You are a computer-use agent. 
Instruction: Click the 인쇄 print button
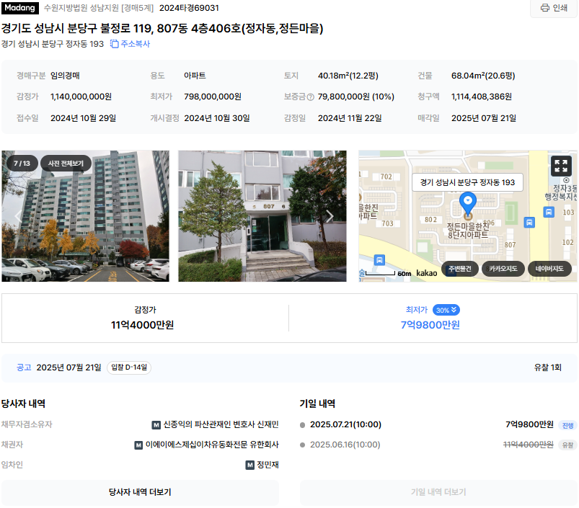point(554,8)
